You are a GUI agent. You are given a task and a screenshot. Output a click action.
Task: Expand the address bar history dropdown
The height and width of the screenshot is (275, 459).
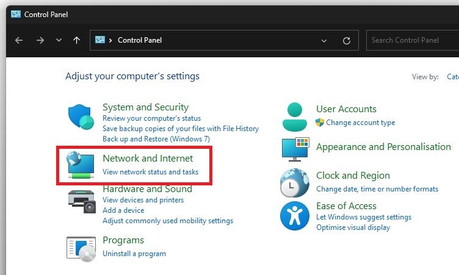click(324, 41)
